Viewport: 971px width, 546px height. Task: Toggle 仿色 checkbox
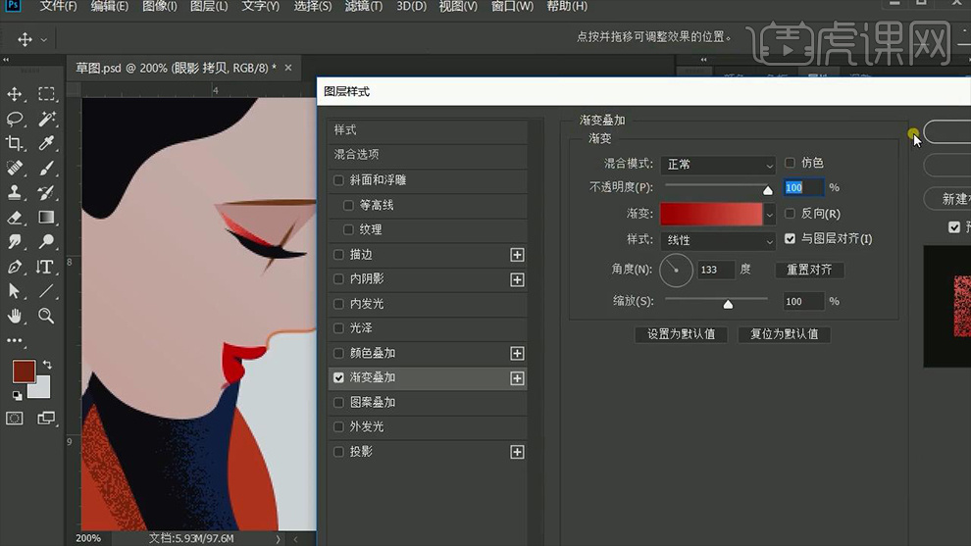coord(790,163)
